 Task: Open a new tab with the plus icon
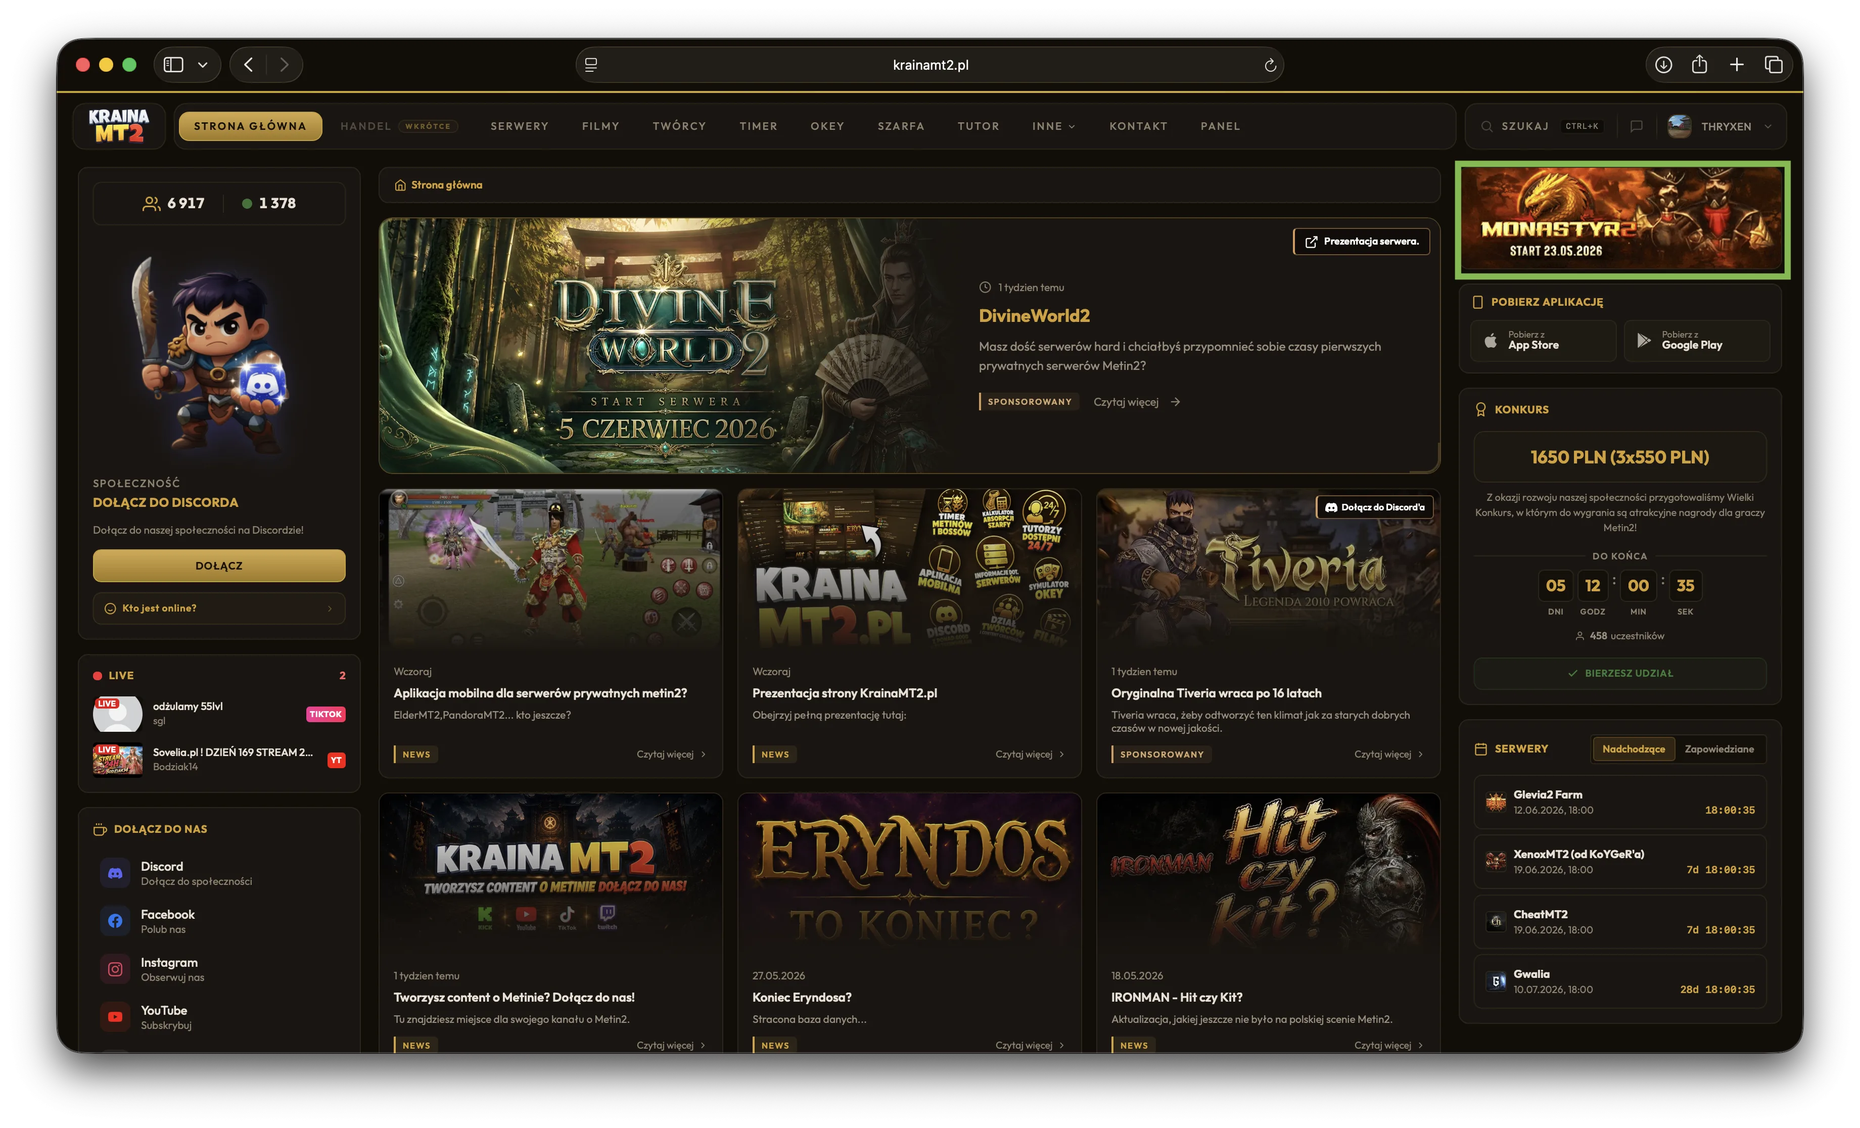click(1736, 65)
